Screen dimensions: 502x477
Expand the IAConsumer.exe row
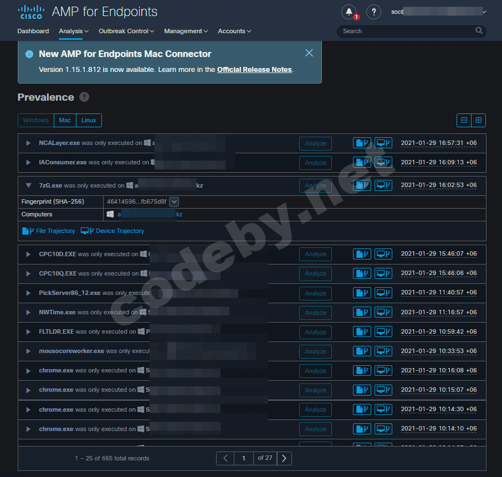pyautogui.click(x=28, y=162)
